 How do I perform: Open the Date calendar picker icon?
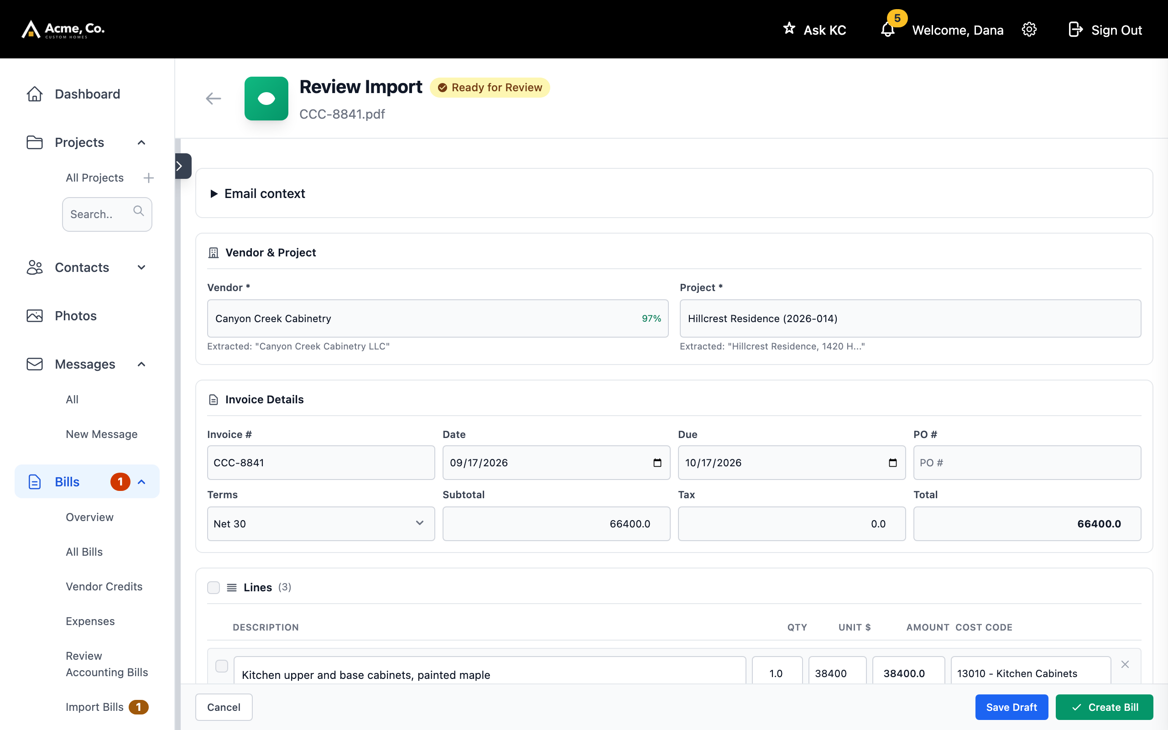pos(657,463)
